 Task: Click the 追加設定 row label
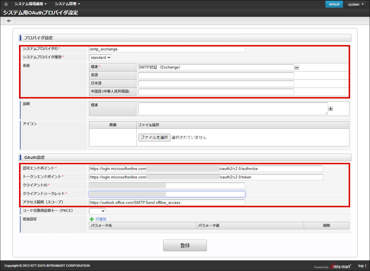pos(30,219)
